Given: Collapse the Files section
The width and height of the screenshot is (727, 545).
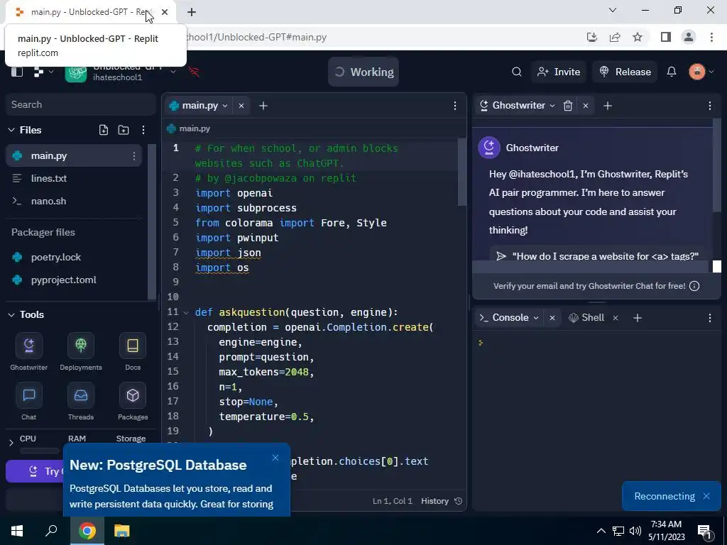Looking at the screenshot, I should click(x=11, y=131).
